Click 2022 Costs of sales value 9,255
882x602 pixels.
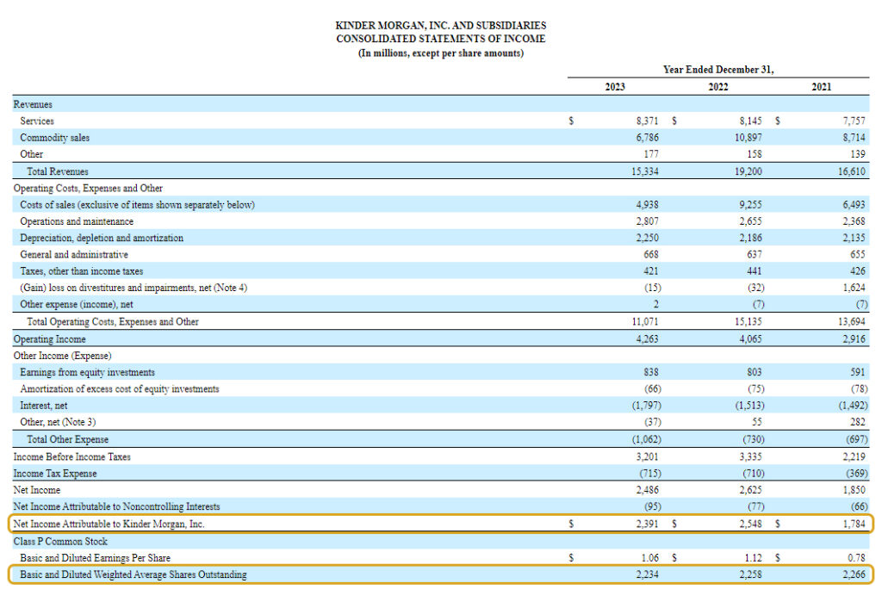click(750, 205)
